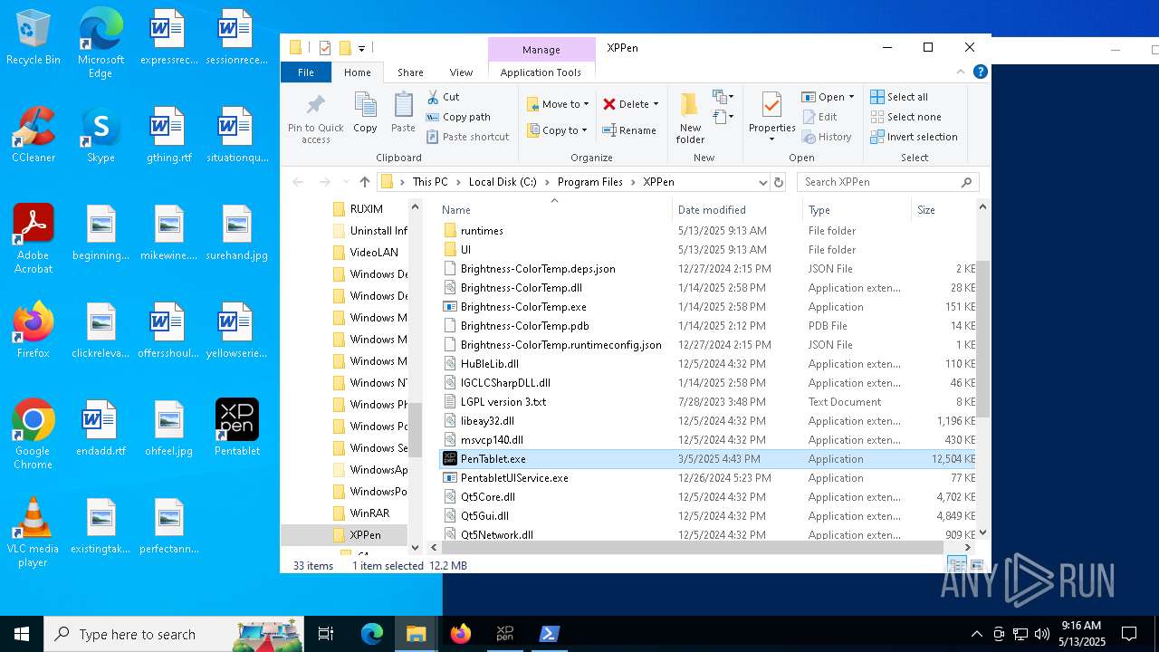Click the Copy icon in Clipboard group
This screenshot has height=652, width=1159.
click(365, 113)
